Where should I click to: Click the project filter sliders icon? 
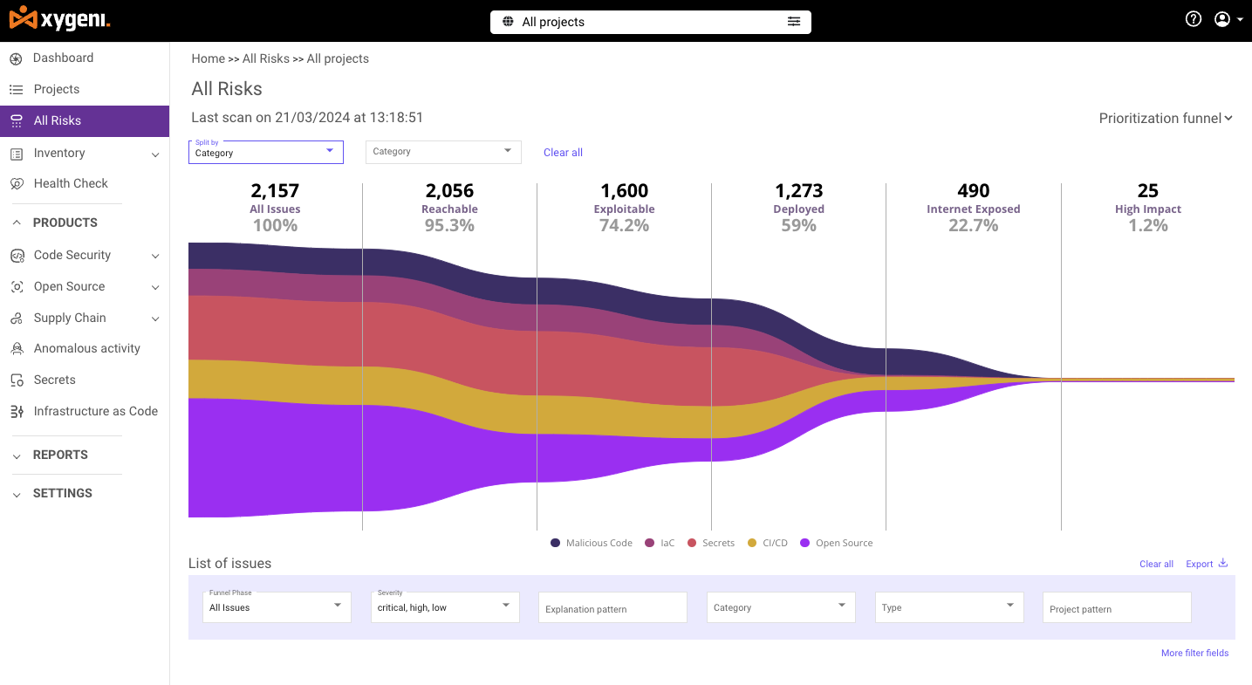pyautogui.click(x=794, y=22)
